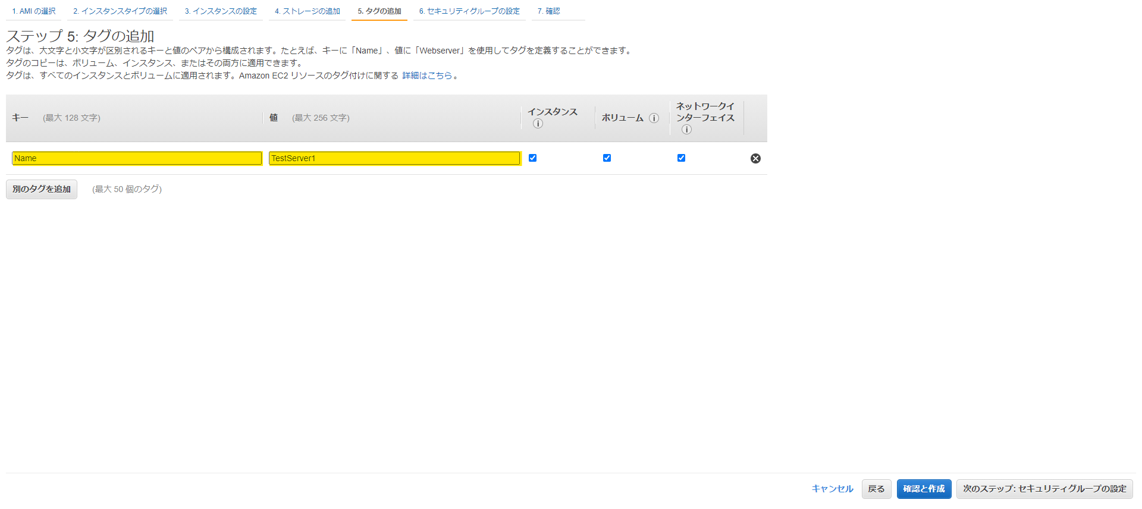Image resolution: width=1142 pixels, height=509 pixels.
Task: Click the キー column header
Action: tap(20, 118)
